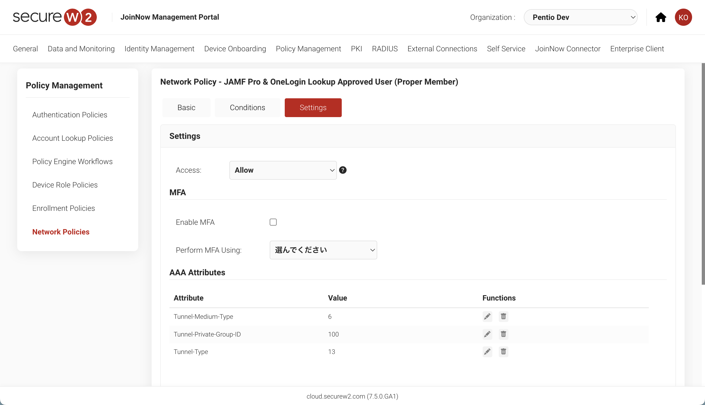Delete the Tunnel-Type attribute
The image size is (705, 405).
(503, 352)
